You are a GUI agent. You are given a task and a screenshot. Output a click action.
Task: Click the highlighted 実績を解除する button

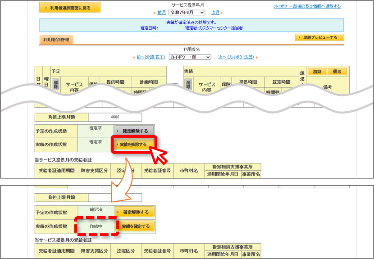tap(134, 145)
